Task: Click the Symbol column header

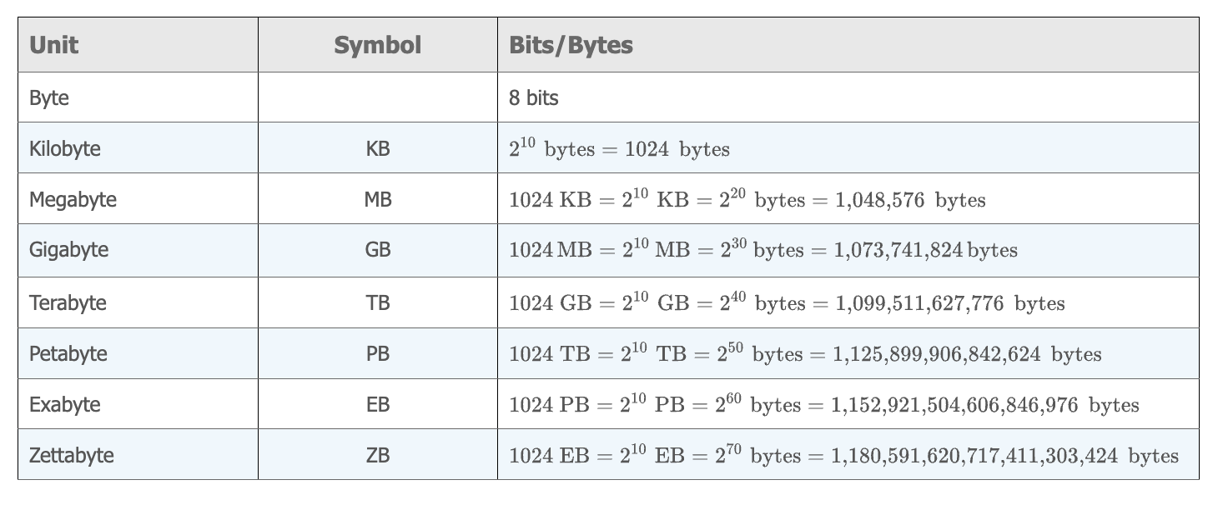Action: [377, 45]
